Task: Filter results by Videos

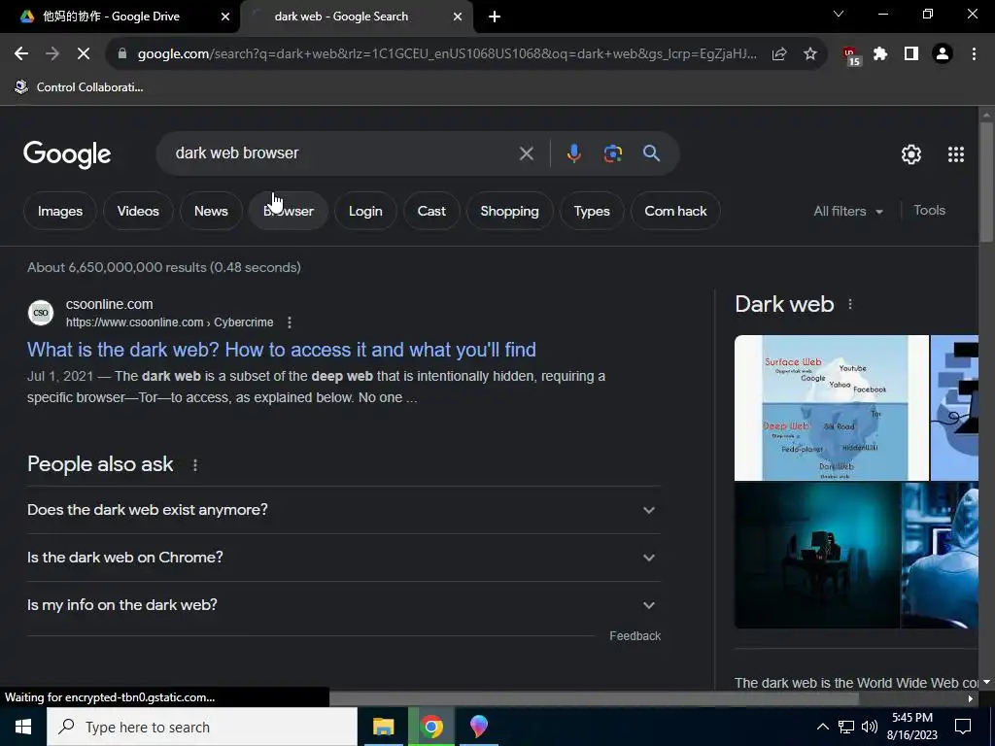Action: click(138, 211)
